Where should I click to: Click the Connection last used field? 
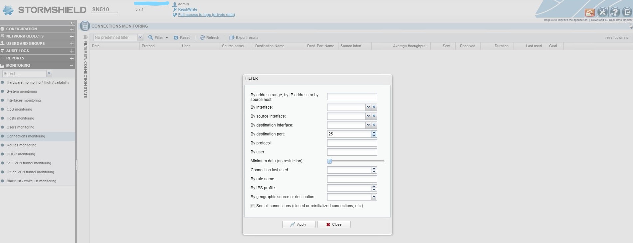(x=349, y=170)
